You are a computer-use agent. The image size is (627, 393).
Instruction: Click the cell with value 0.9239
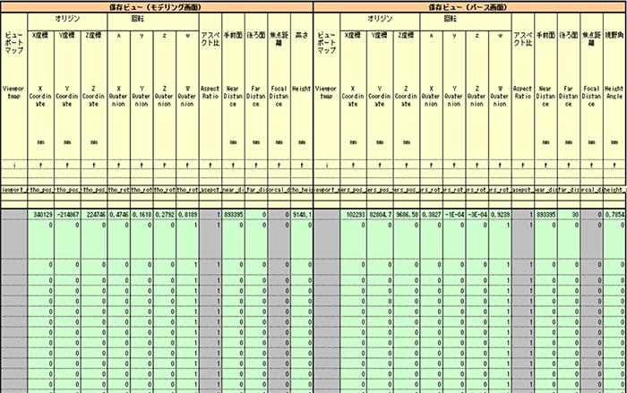[499, 216]
